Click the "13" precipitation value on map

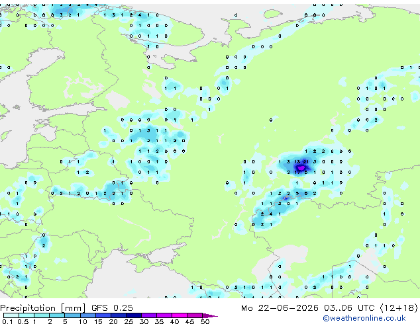coord(297,162)
